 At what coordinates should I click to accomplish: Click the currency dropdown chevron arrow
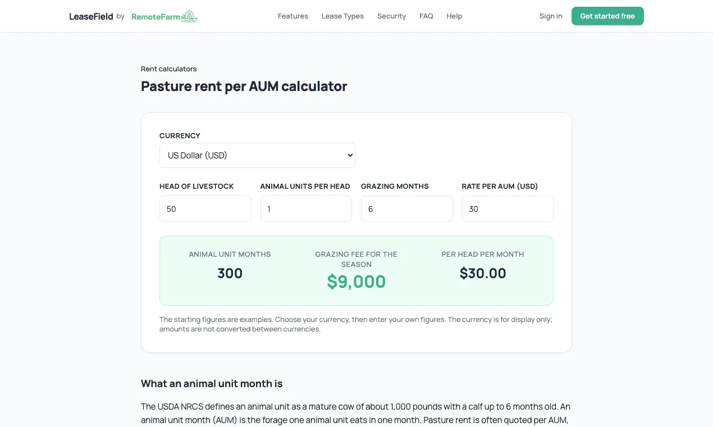point(350,155)
